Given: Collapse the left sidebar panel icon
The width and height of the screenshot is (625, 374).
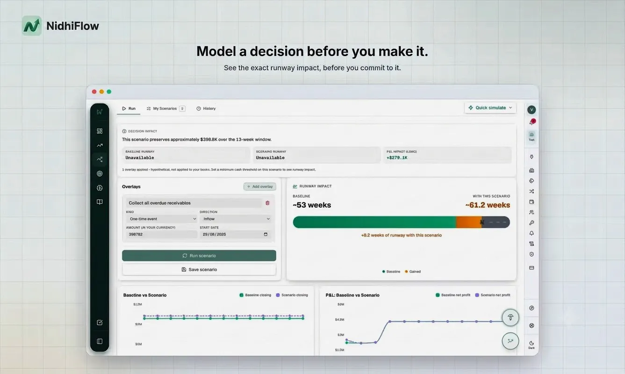Looking at the screenshot, I should click(x=100, y=341).
